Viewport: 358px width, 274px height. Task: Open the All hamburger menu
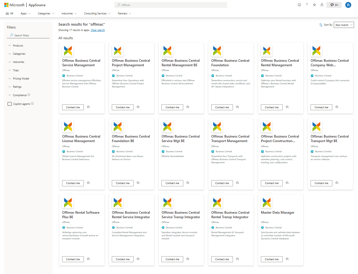(x=9, y=14)
